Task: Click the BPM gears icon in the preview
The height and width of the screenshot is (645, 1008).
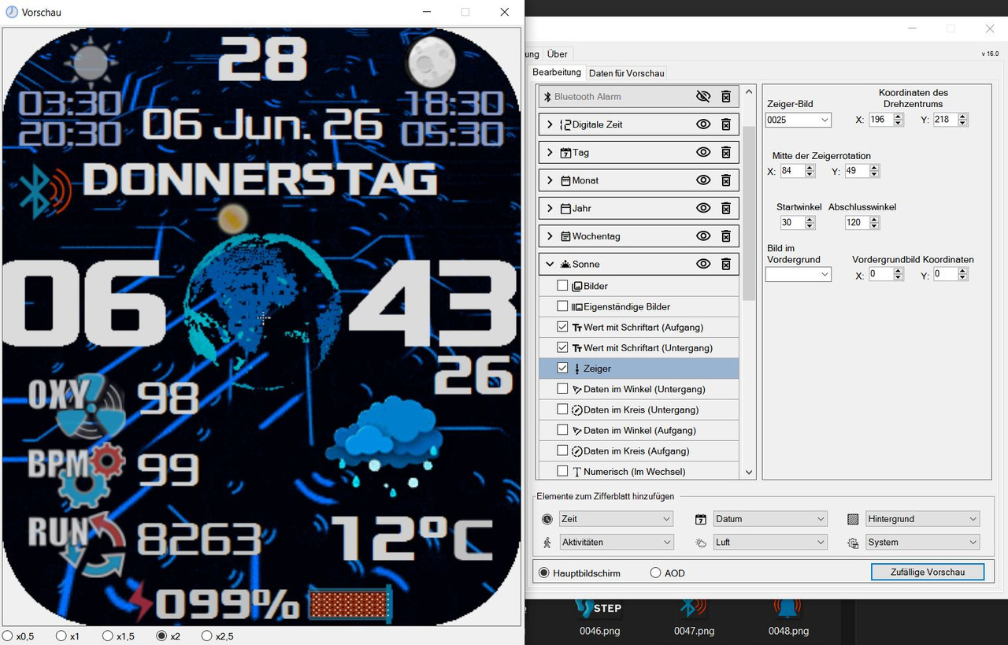Action: coord(93,475)
